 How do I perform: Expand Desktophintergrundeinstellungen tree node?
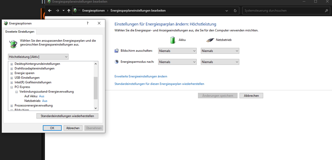(x=12, y=64)
